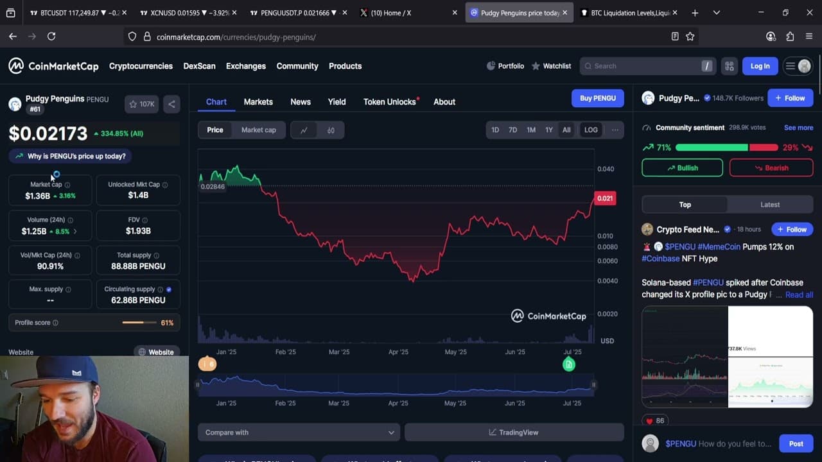This screenshot has width=822, height=462.
Task: Select the Market cap chart mode
Action: 259,130
